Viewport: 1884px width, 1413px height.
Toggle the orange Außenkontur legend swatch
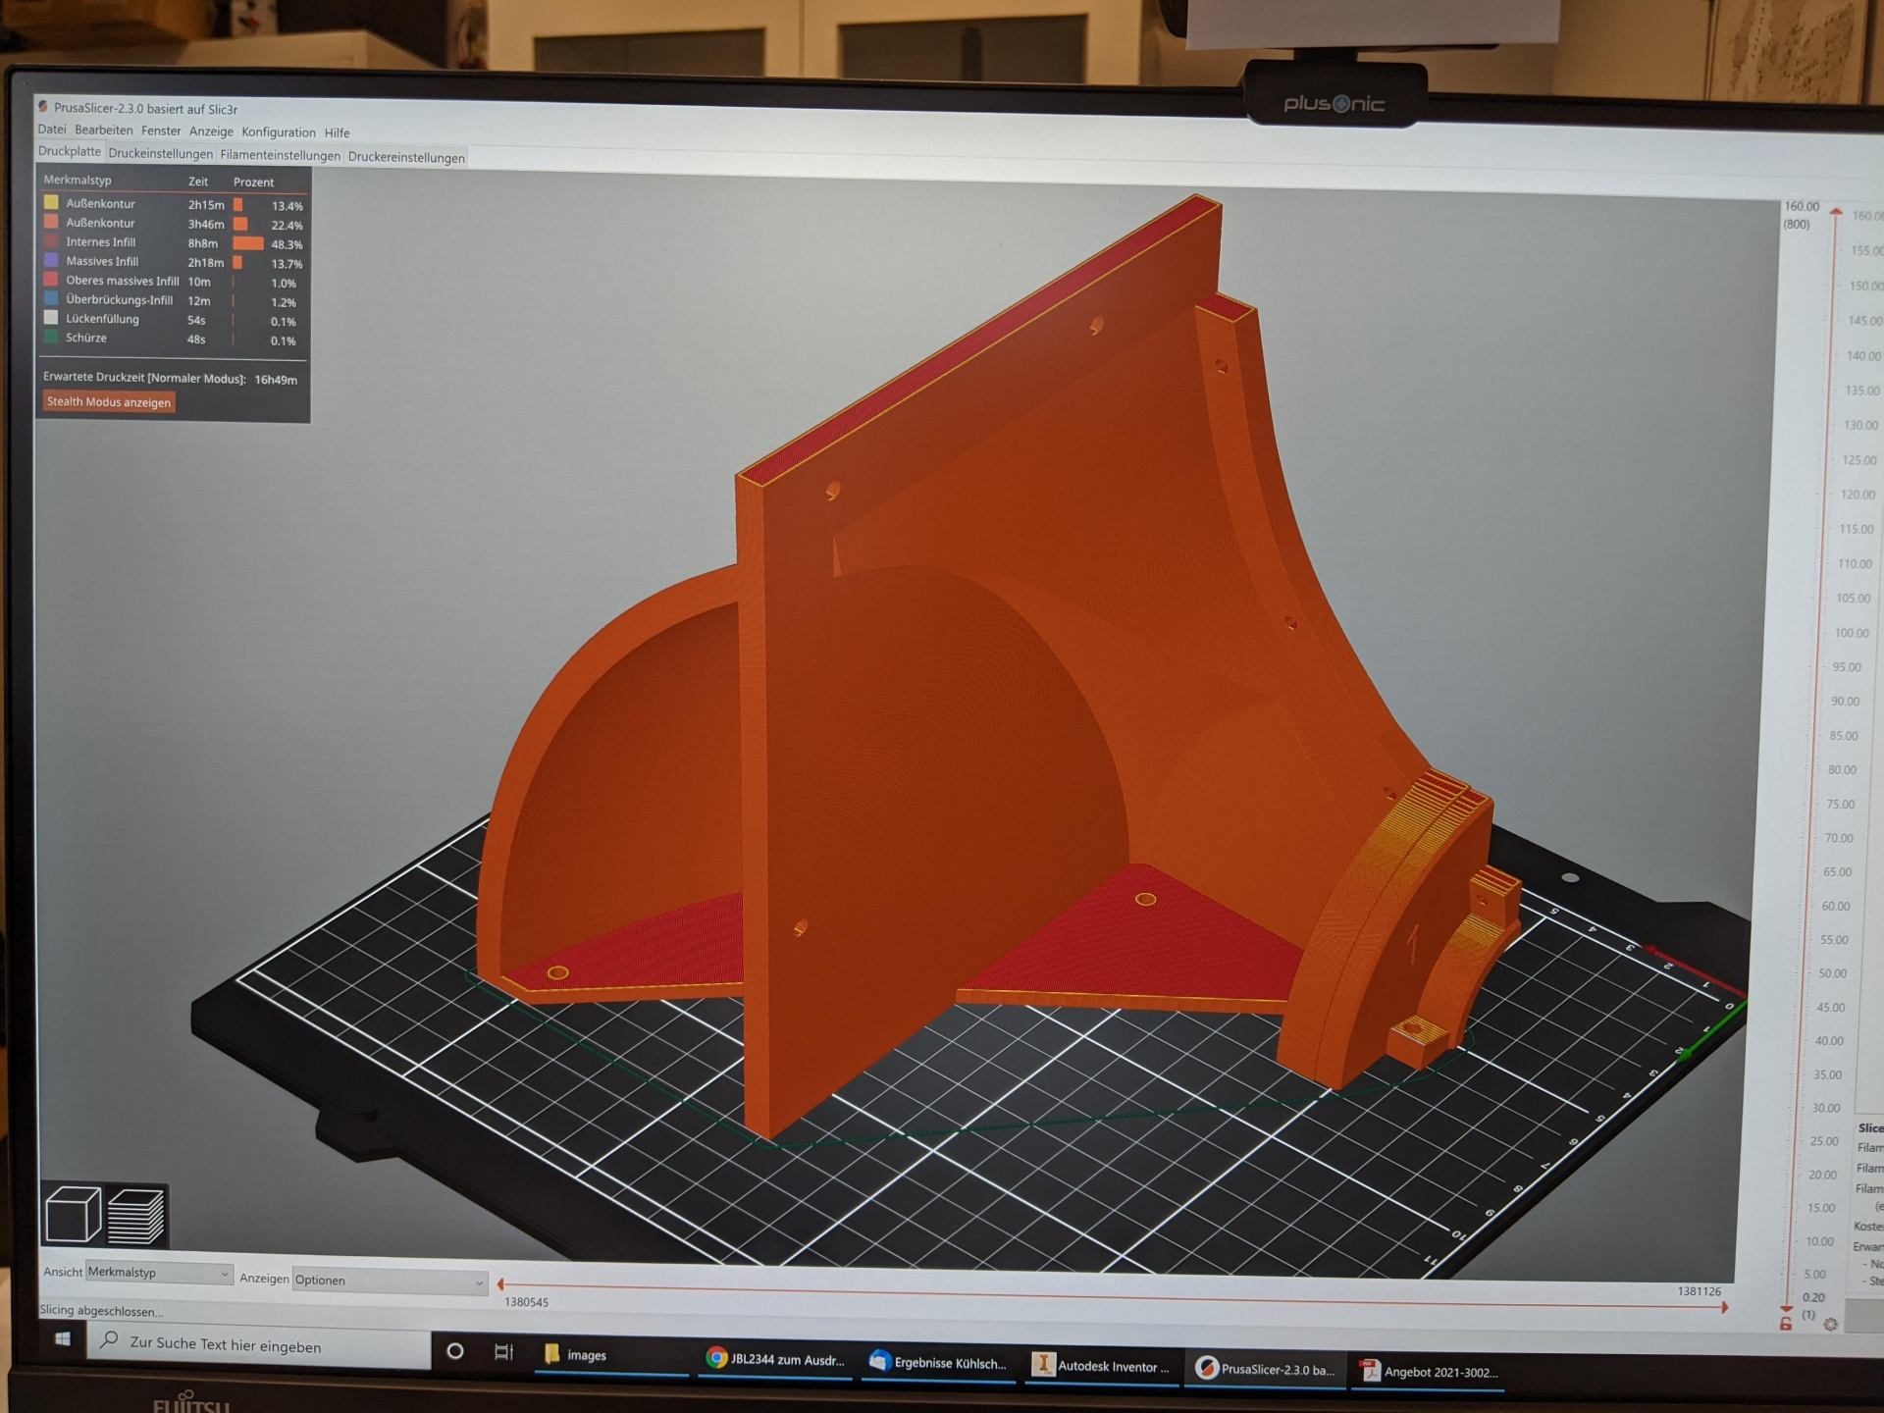point(51,222)
